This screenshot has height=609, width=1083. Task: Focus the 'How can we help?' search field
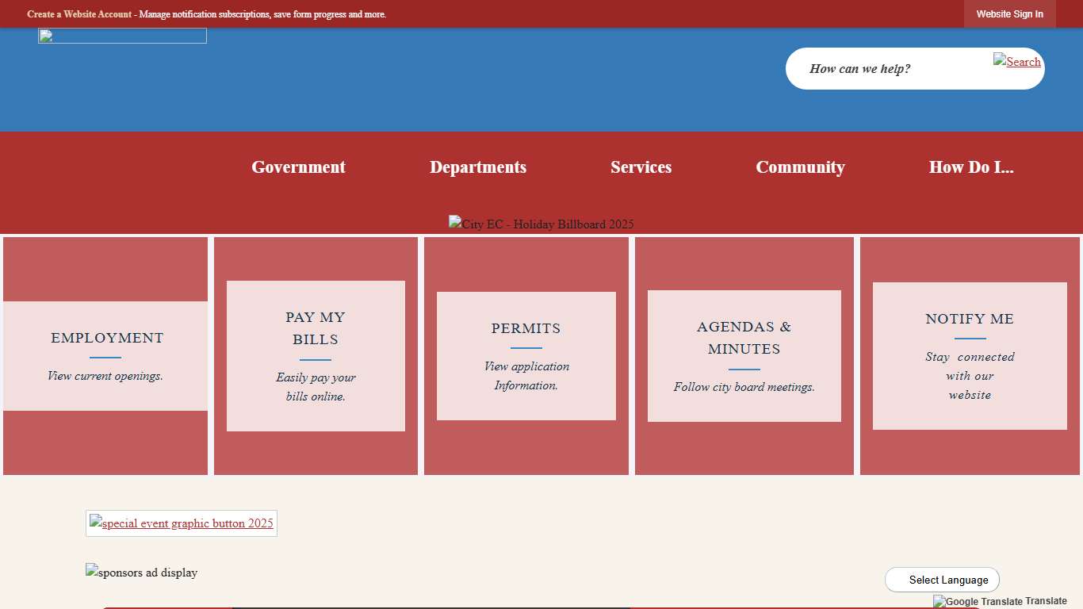coord(888,69)
